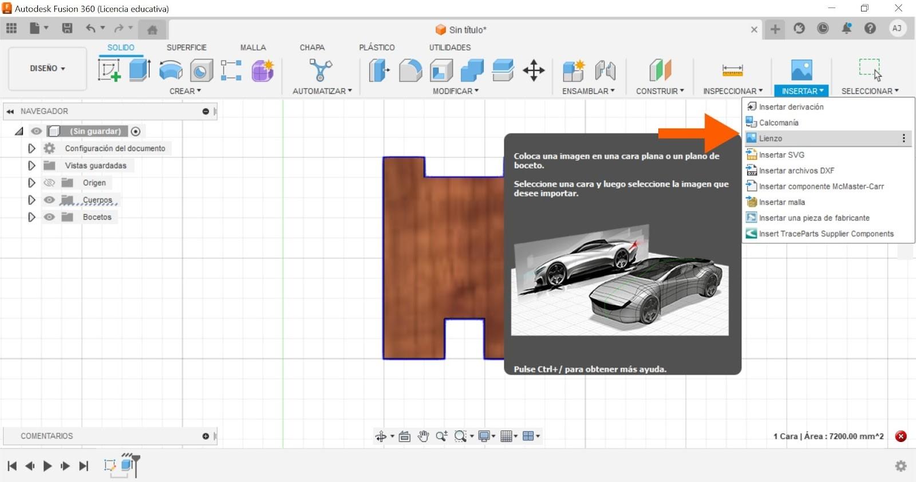Switch to the SUPERFICIE tab
The image size is (916, 482).
tap(187, 48)
